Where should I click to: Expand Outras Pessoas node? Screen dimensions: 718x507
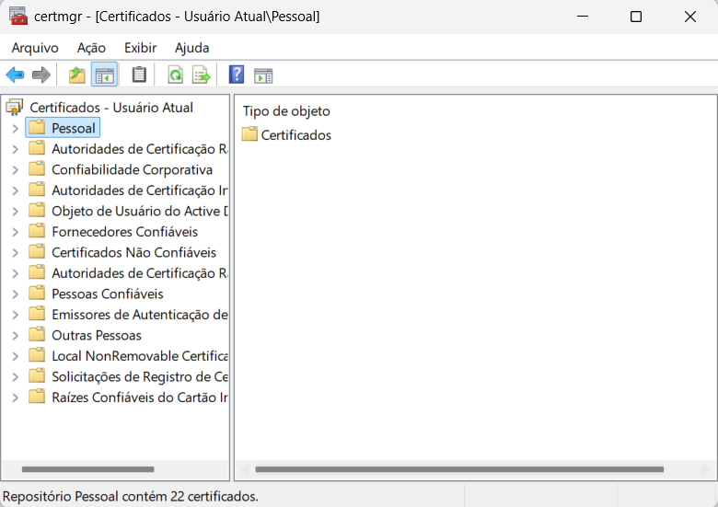pos(15,336)
